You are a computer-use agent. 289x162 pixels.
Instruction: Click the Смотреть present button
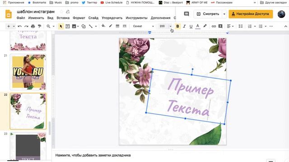coord(208,14)
